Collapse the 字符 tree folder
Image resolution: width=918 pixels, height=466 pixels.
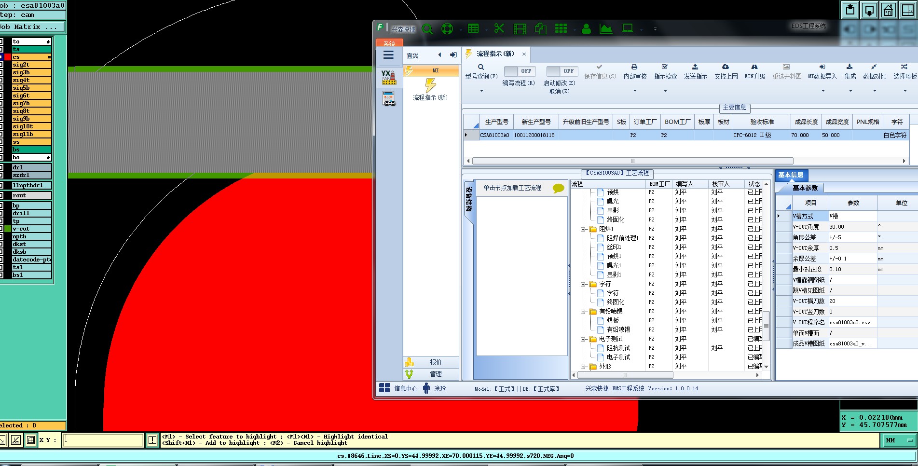pyautogui.click(x=583, y=284)
